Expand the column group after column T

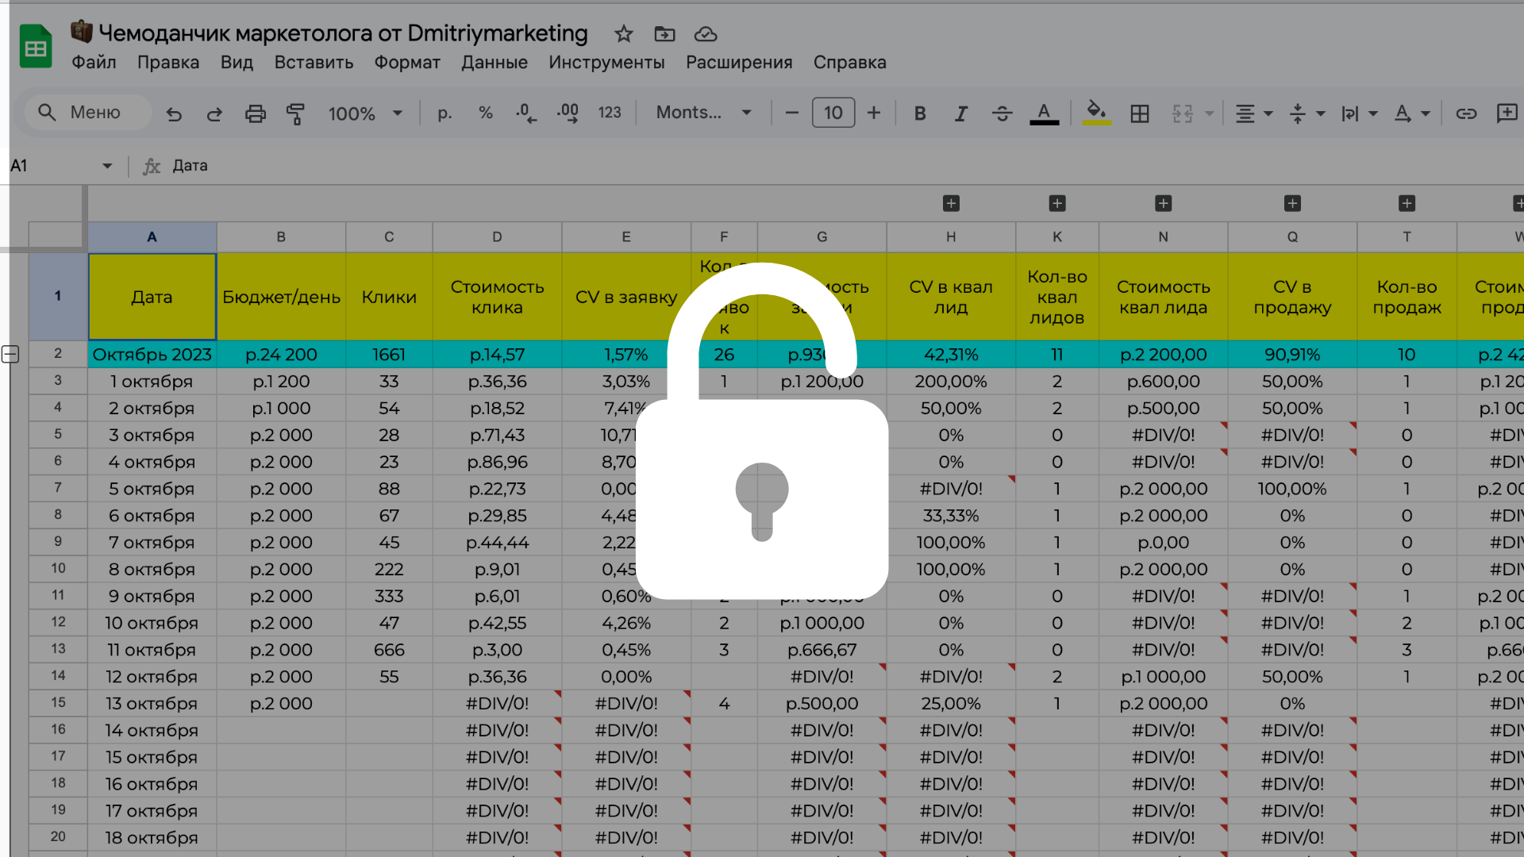pos(1407,204)
